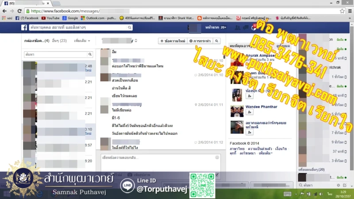Select the อื่นๆ (23) tab

tap(59, 41)
